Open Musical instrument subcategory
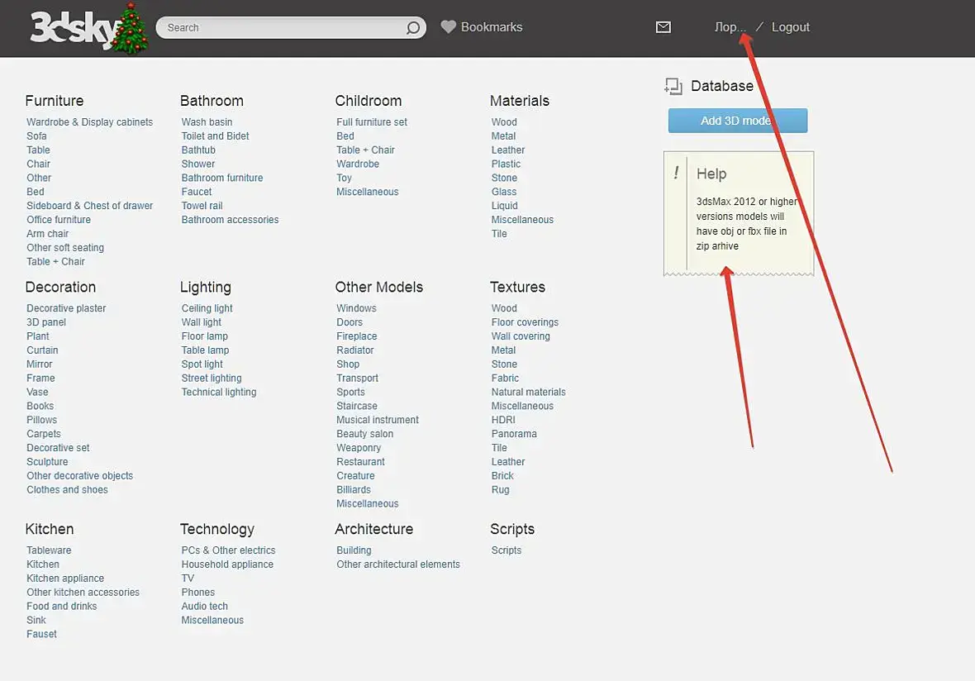Viewport: 975px width, 681px height. [x=378, y=420]
